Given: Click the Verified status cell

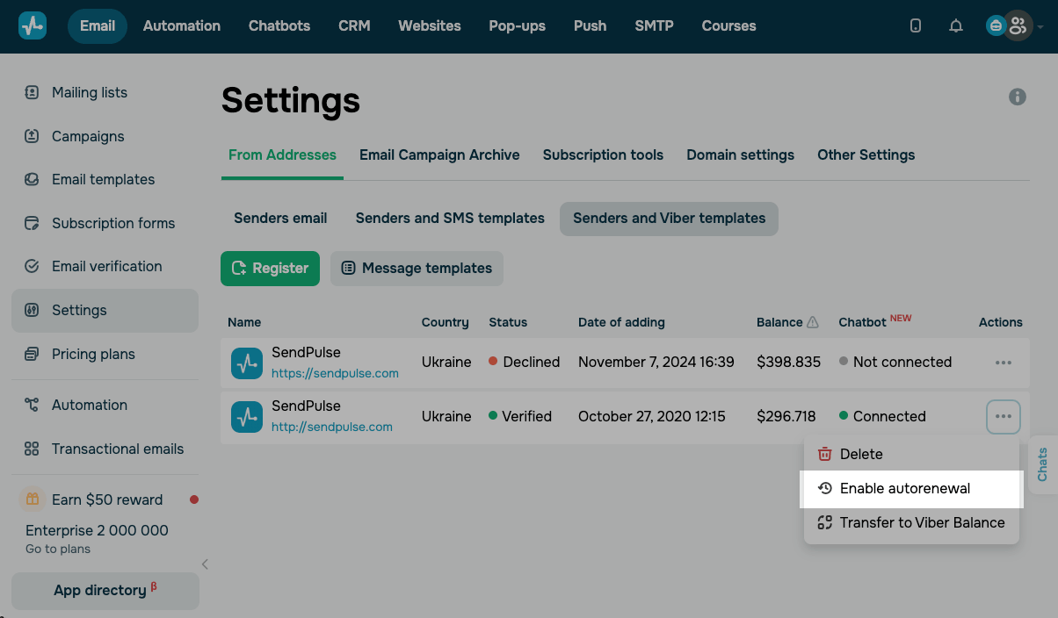Looking at the screenshot, I should [x=520, y=416].
